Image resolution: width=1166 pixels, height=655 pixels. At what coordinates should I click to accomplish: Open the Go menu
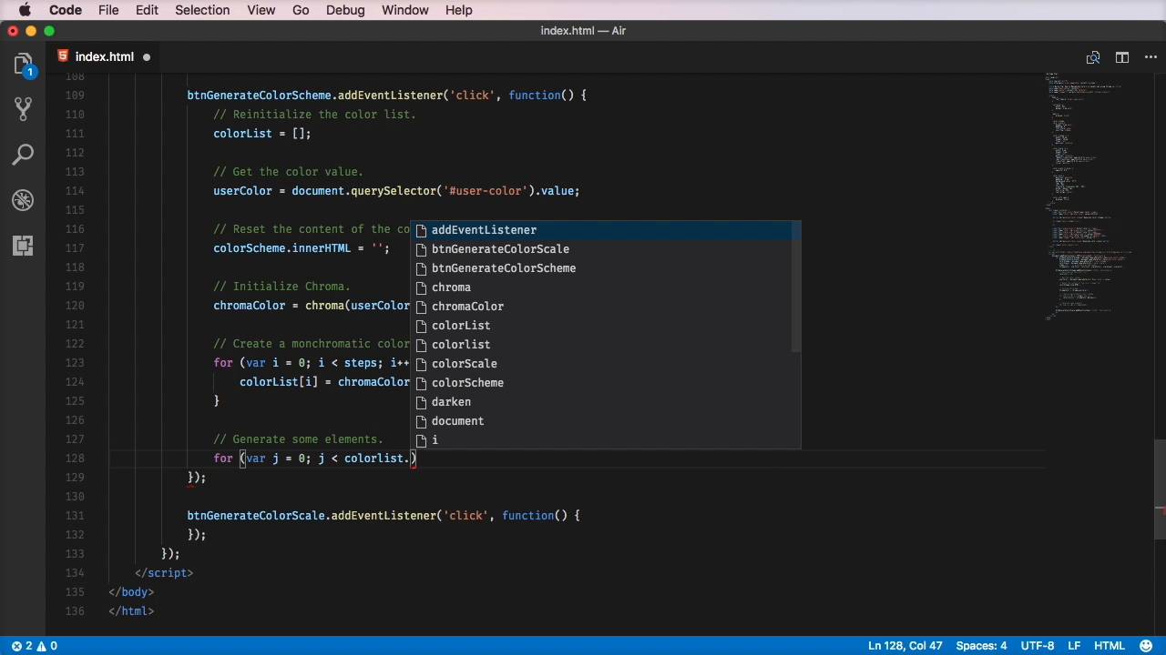pos(301,10)
